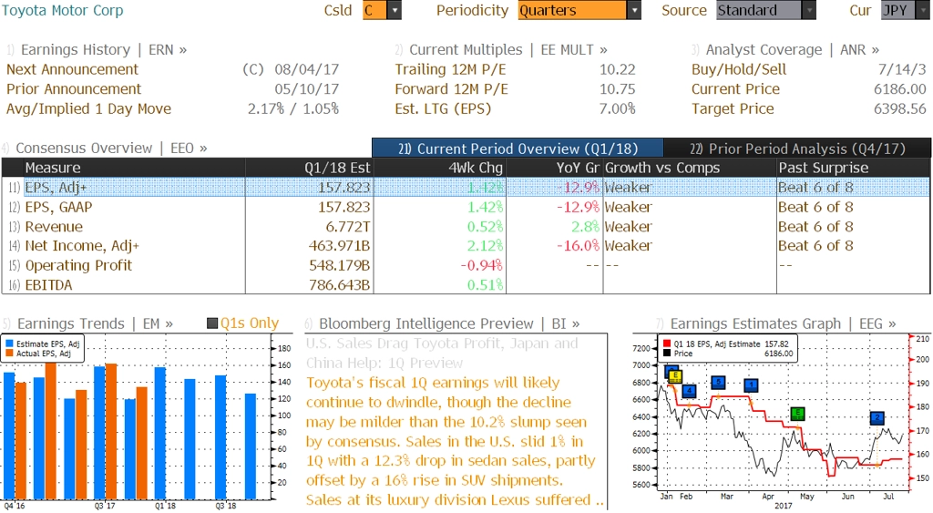Switch to Current Period Overview (Q1/18) tab
Screen dimensions: 933x513
click(518, 149)
